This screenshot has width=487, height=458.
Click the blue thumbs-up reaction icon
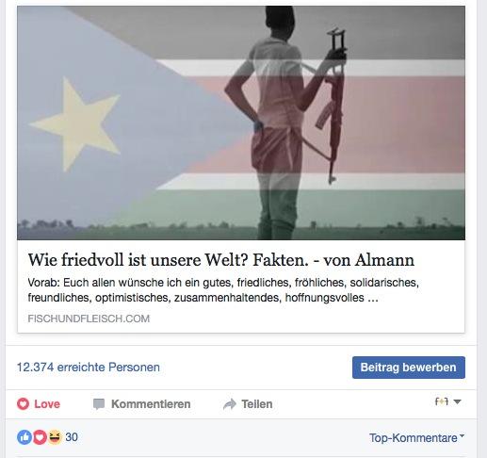(x=24, y=437)
